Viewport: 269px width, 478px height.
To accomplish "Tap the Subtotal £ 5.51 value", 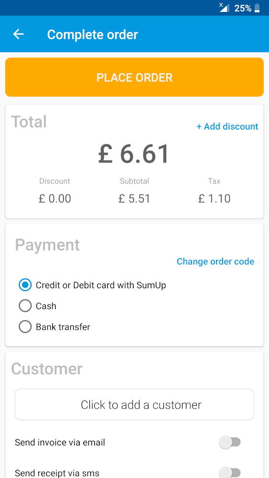I will pos(134,199).
